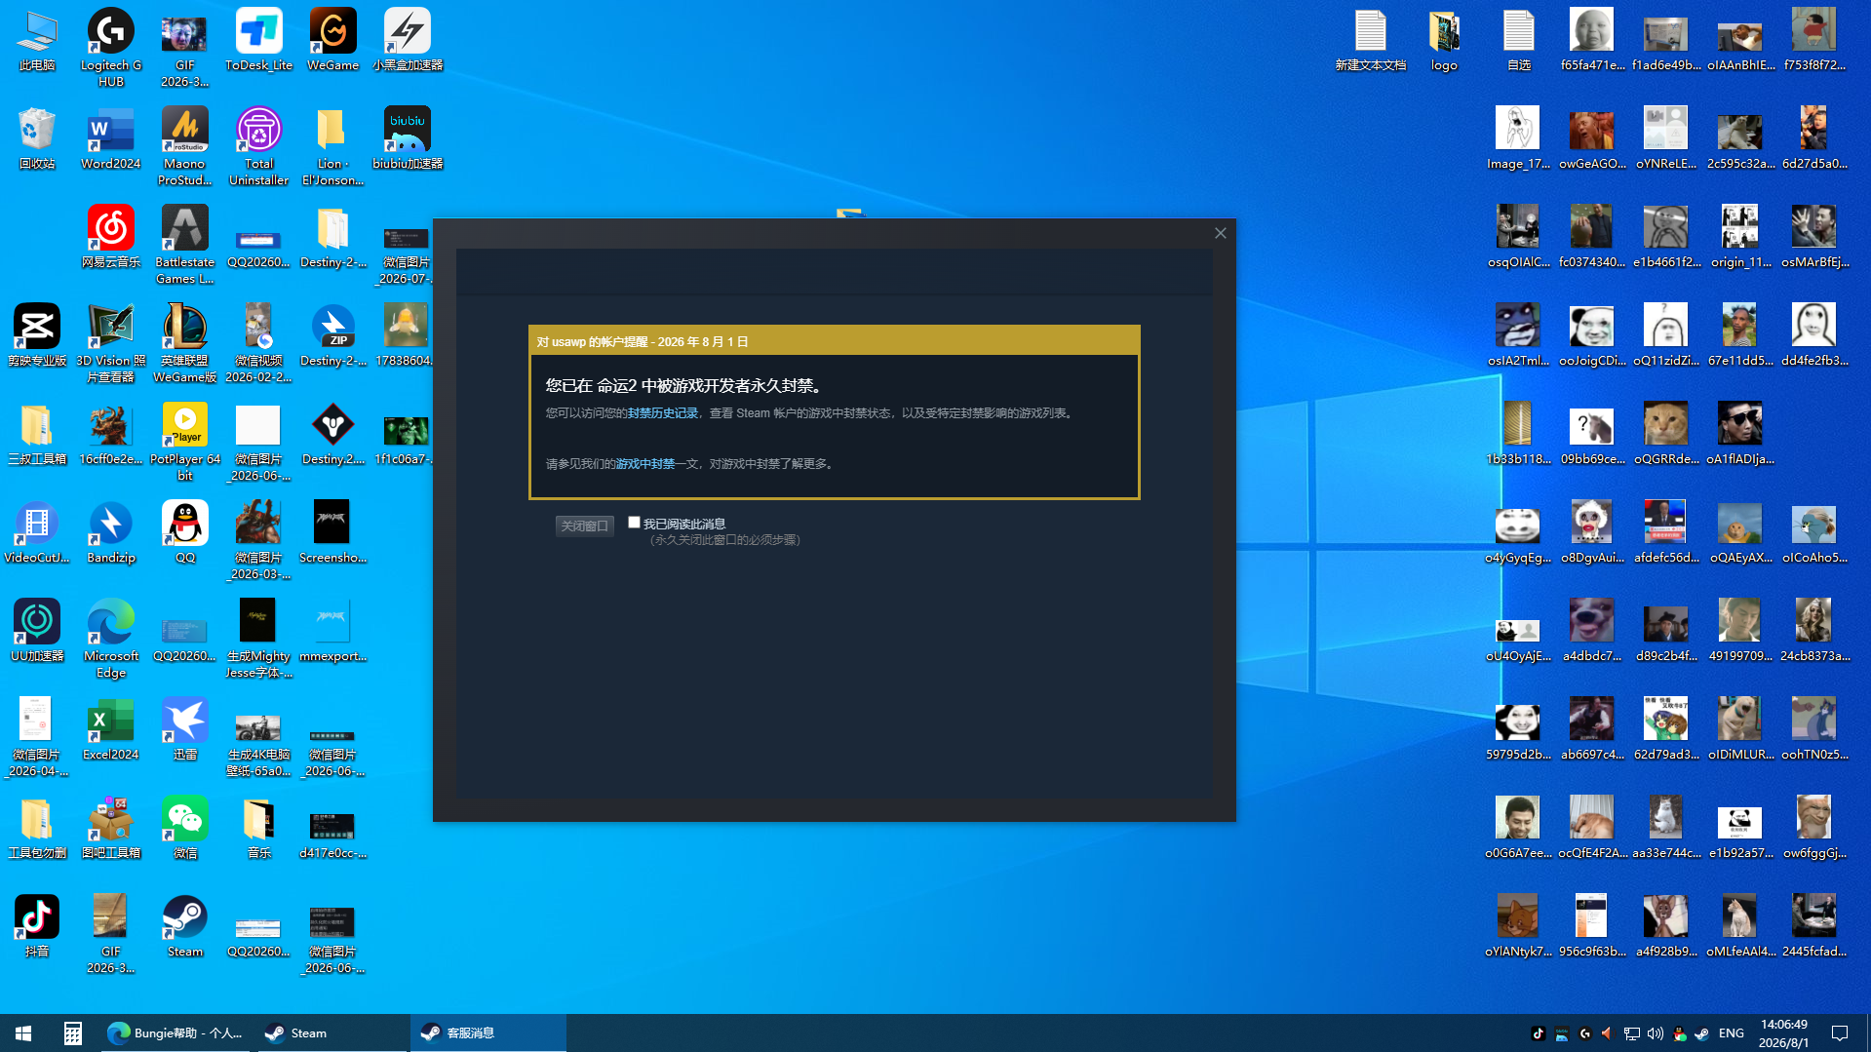This screenshot has height=1052, width=1871.
Task: Select the origin_11 image thumbnail
Action: pos(1740,238)
